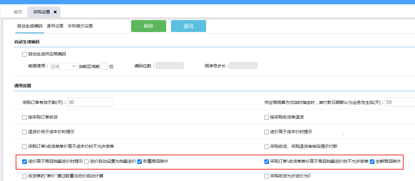Uncheck 采购订单\收货单单价高于商品档案进价时不允许做单

coord(267,161)
